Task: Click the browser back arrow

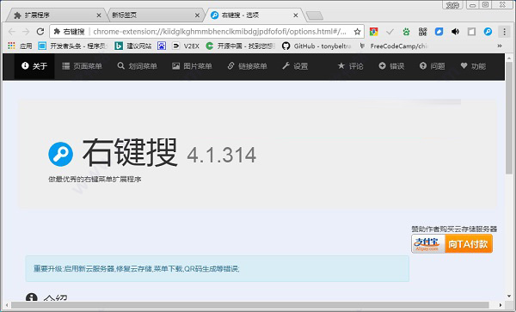Action: (x=12, y=32)
